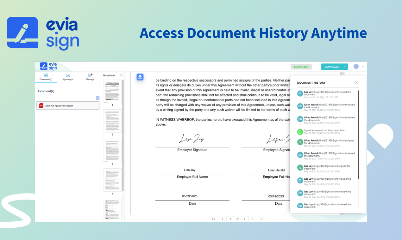Open page 1 thumbnail
The height and width of the screenshot is (240, 402).
tap(112, 92)
